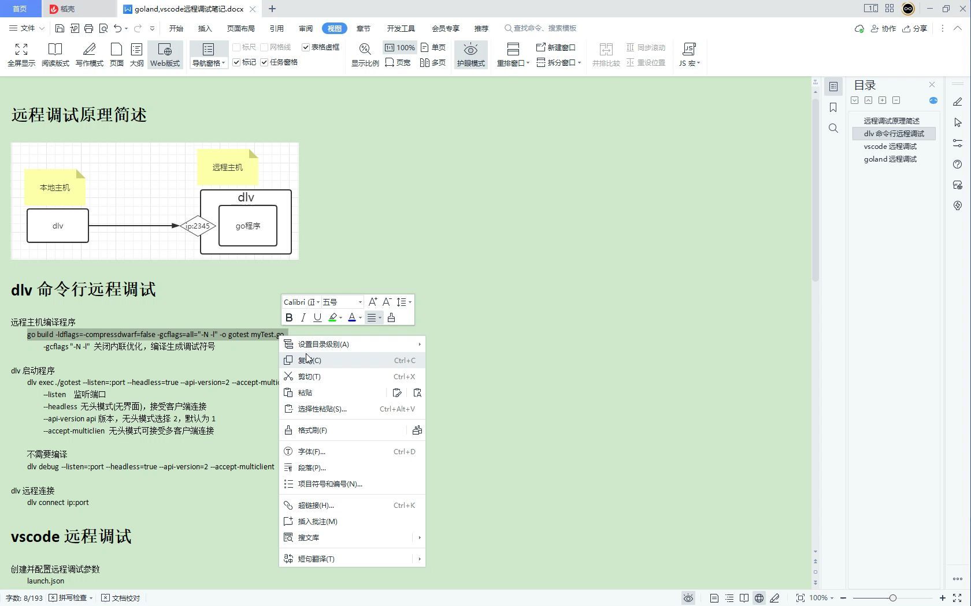Viewport: 971px width, 606px height.
Task: Uncheck the markup checkbox
Action: coord(236,62)
